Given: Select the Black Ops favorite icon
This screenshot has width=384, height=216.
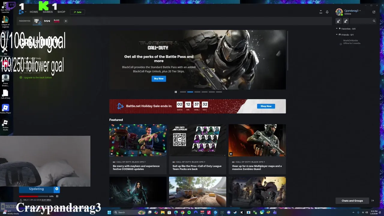Looking at the screenshot, I should pos(56,21).
